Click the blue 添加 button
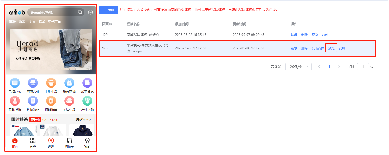Viewport: 389px width, 155px height. pos(109,10)
